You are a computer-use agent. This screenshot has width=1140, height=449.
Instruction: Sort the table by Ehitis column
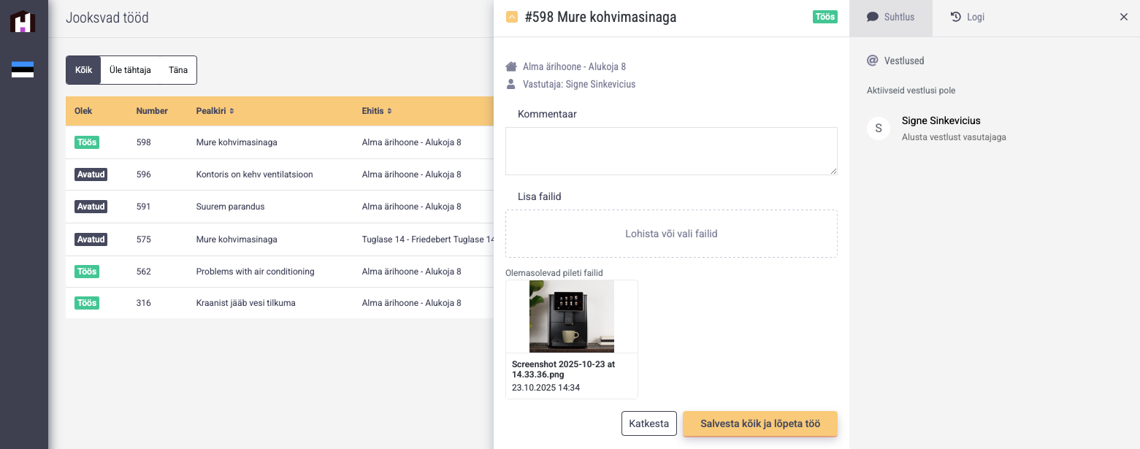tap(377, 111)
